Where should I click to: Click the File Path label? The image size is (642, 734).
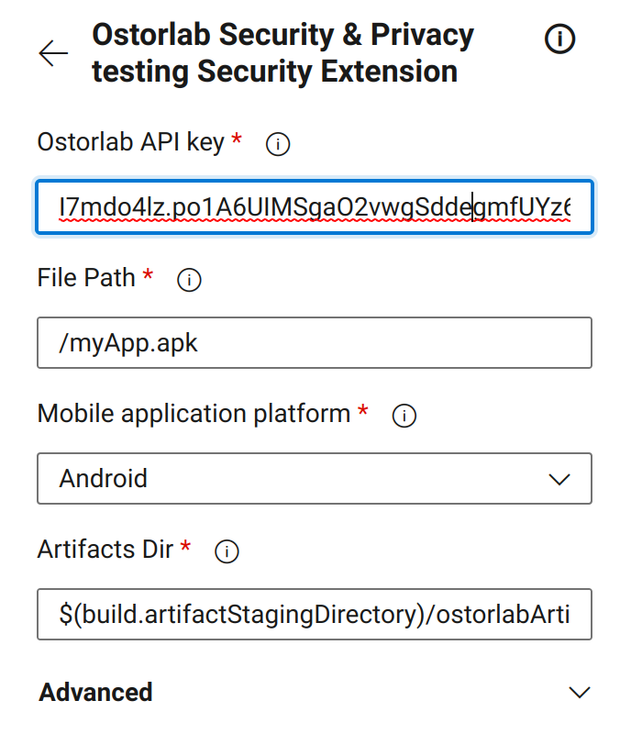pos(87,279)
